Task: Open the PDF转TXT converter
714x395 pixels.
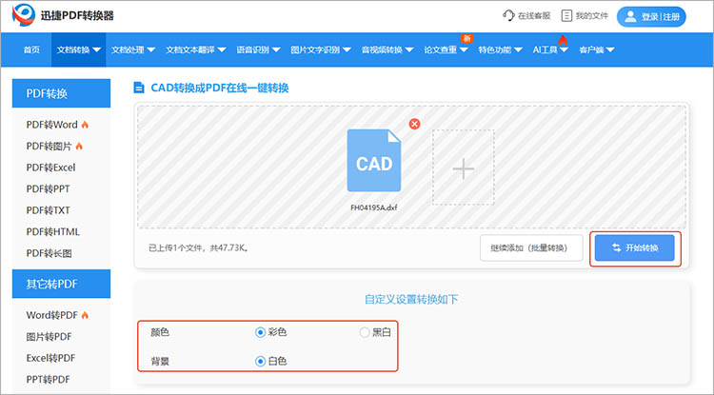Action: tap(48, 210)
